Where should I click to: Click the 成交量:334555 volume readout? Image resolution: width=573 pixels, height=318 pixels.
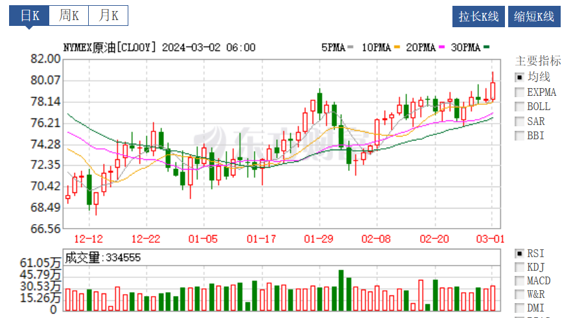pyautogui.click(x=102, y=258)
